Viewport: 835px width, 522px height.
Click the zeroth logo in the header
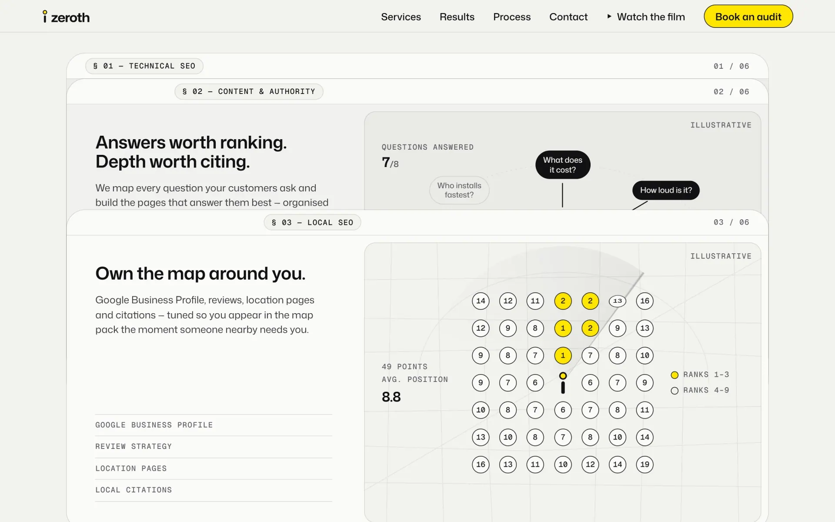click(x=66, y=17)
